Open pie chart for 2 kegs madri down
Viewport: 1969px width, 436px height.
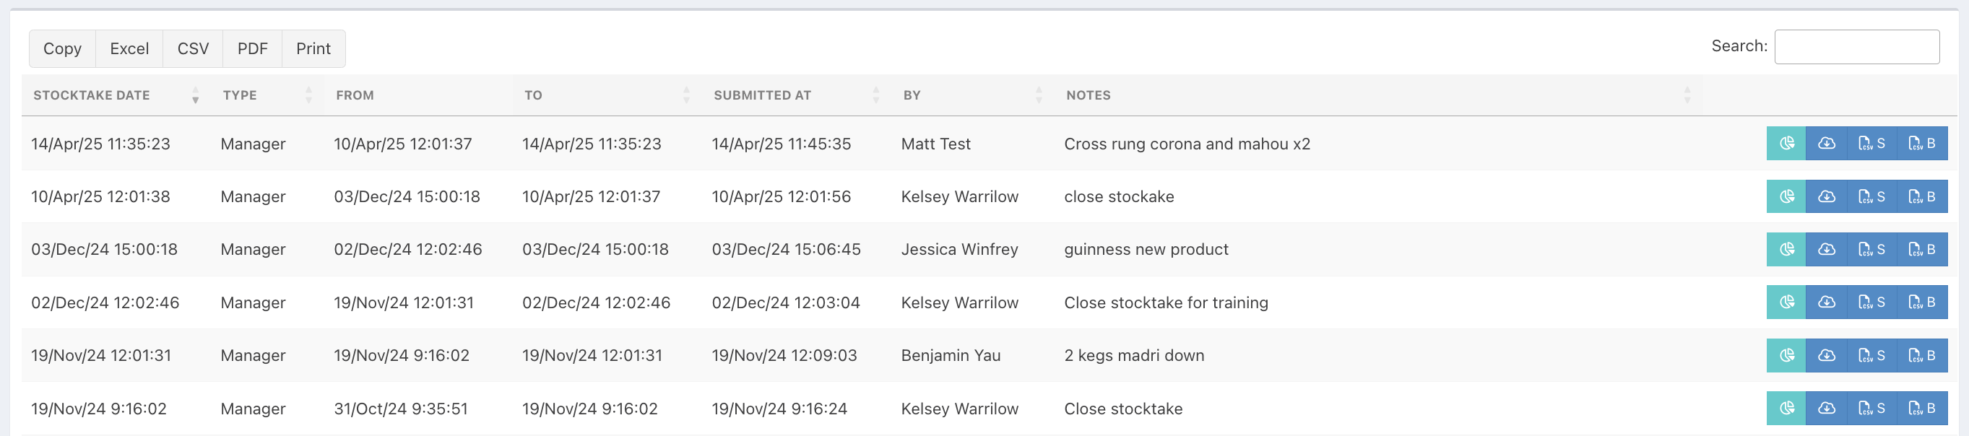point(1786,355)
